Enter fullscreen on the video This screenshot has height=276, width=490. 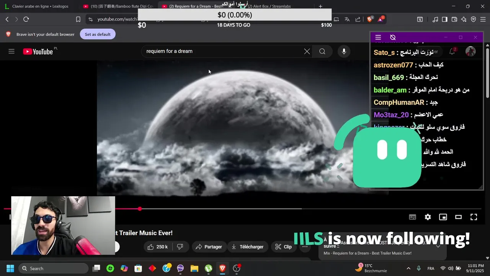pyautogui.click(x=474, y=217)
